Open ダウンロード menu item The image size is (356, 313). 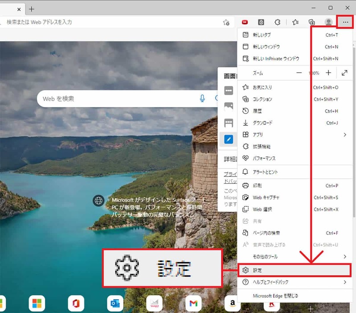coord(295,123)
